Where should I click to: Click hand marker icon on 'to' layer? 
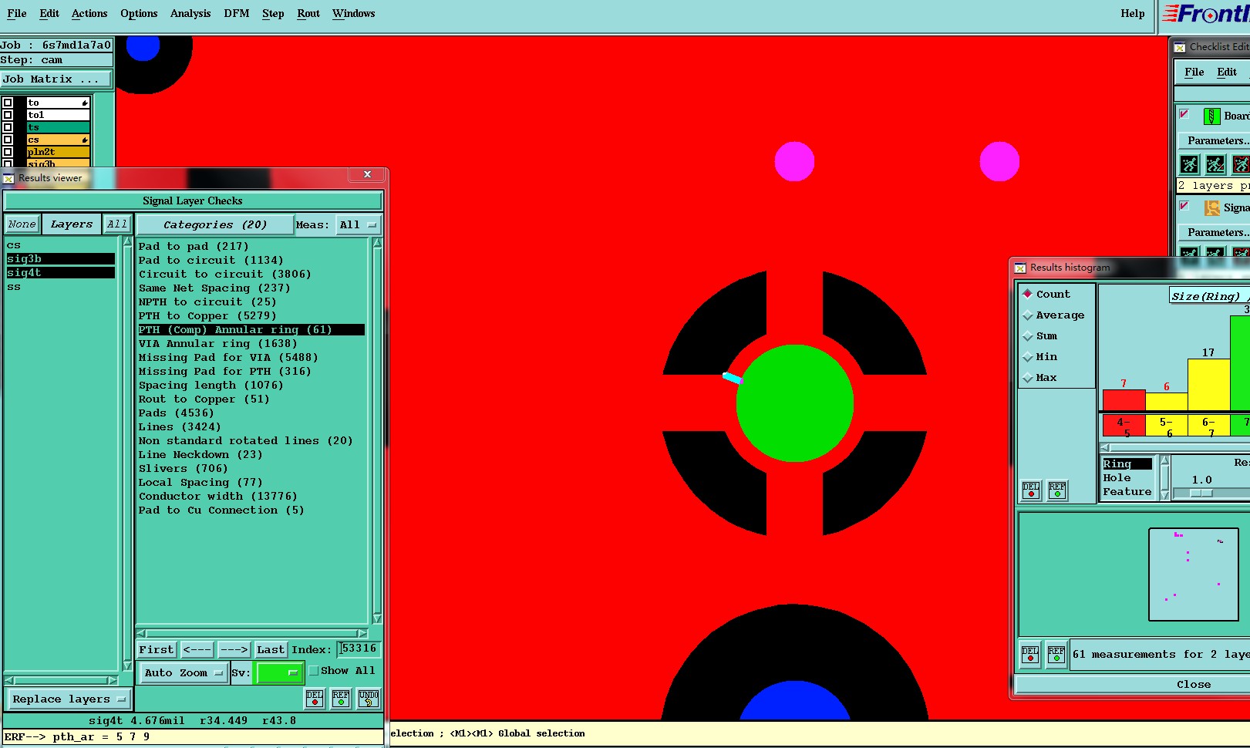[x=84, y=103]
